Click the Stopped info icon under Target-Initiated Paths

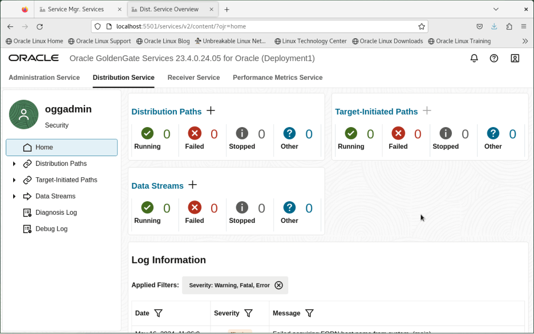pyautogui.click(x=446, y=133)
